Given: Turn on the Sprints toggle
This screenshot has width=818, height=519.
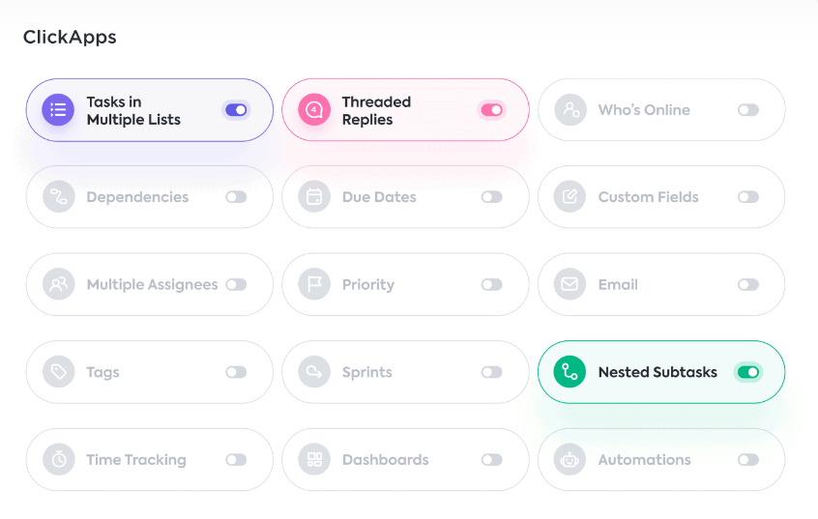Looking at the screenshot, I should pos(492,372).
